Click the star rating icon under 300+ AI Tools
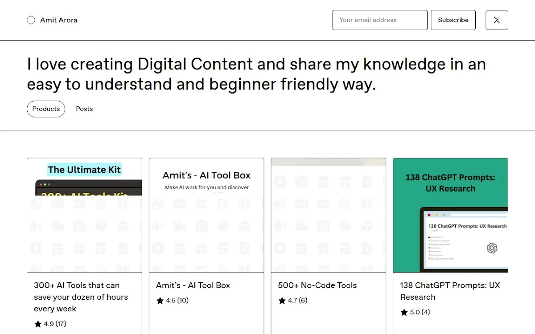 38,324
